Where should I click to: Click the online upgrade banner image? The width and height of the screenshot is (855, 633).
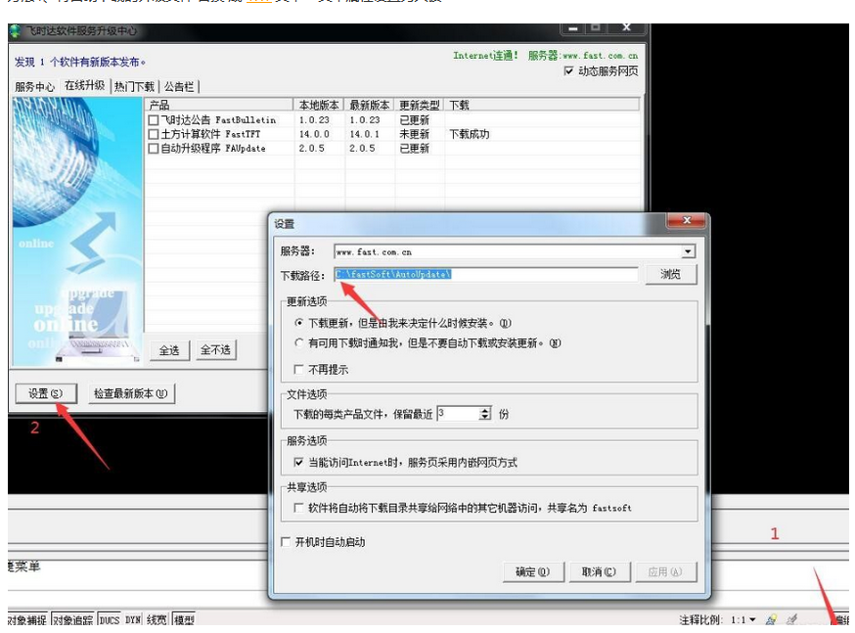pos(77,231)
